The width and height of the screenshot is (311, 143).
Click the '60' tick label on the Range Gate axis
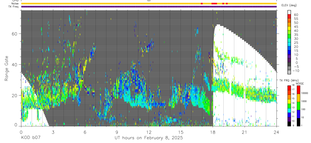click(x=15, y=34)
